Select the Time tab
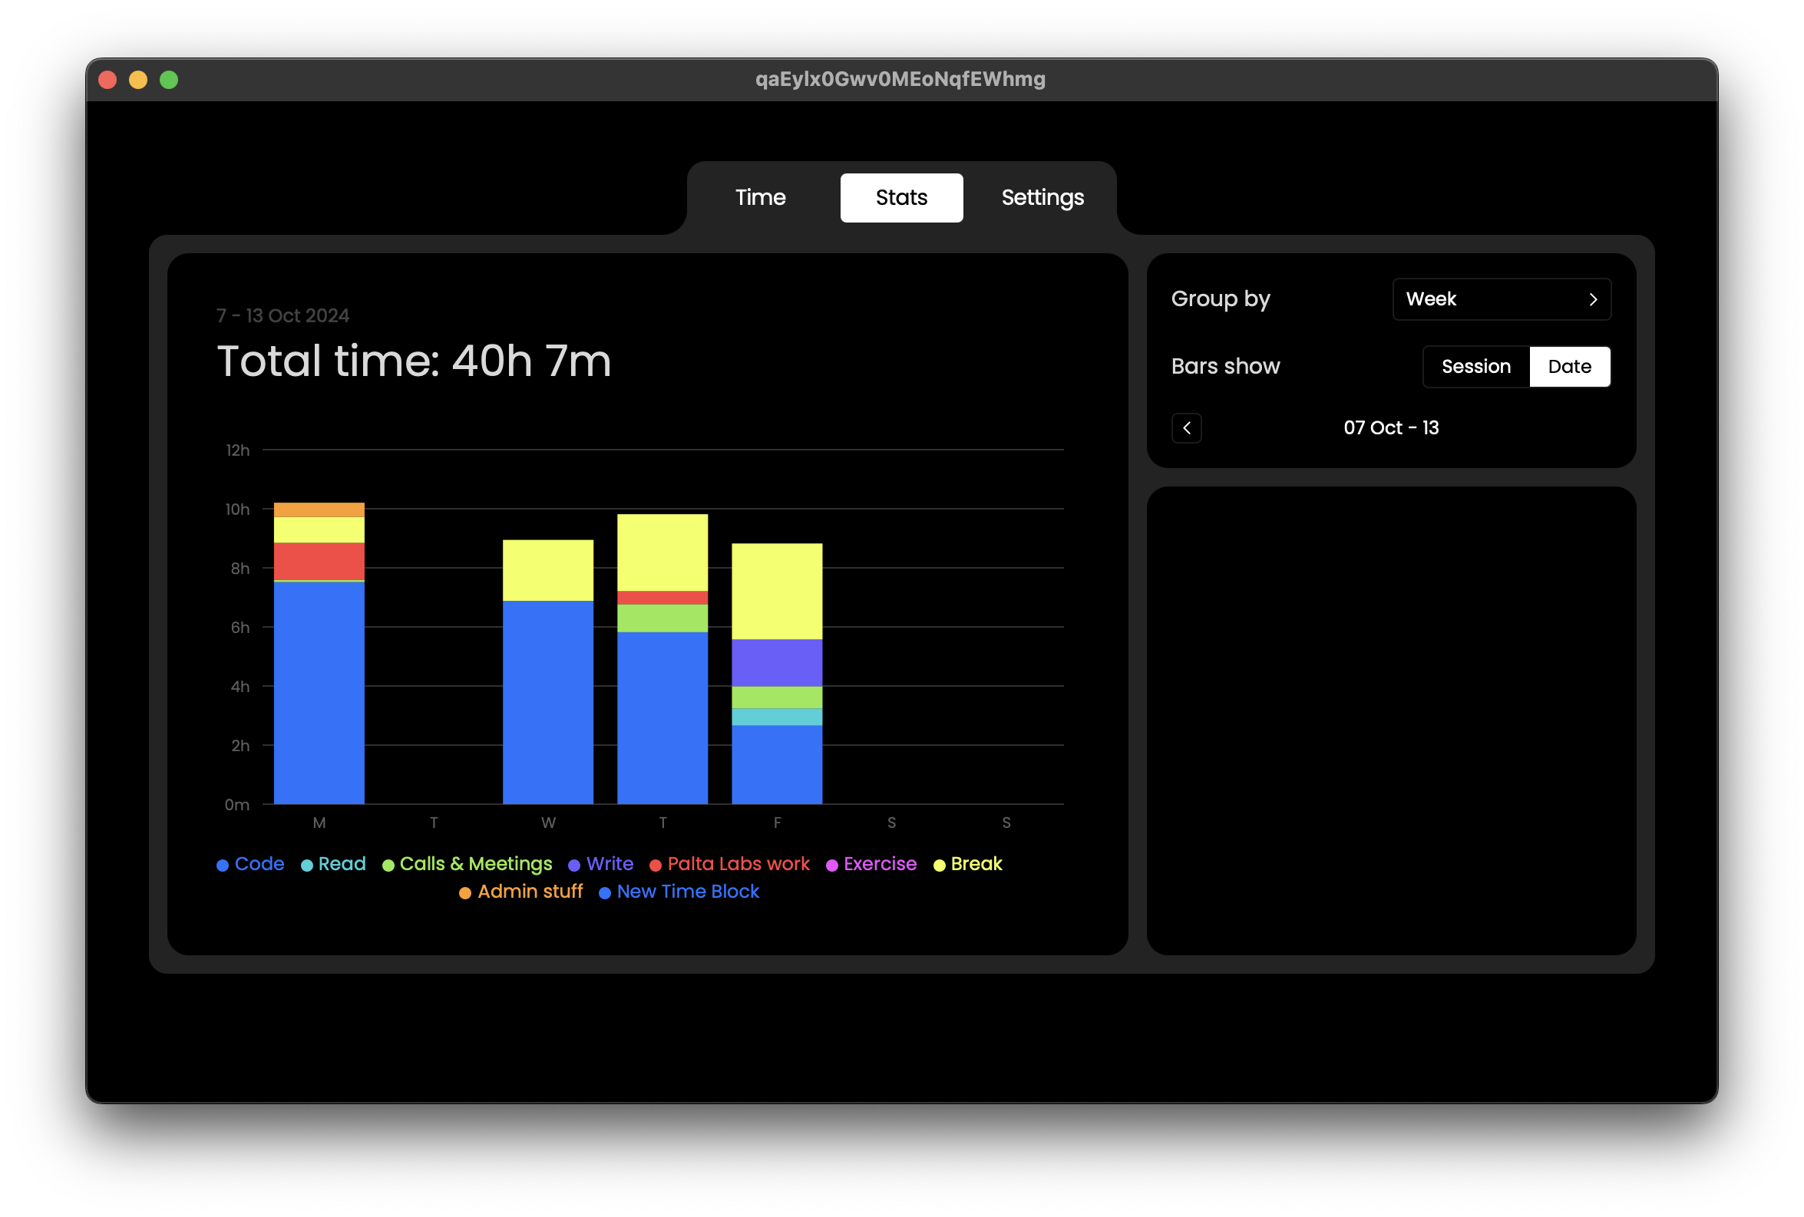Viewport: 1804px width, 1217px height. [x=759, y=197]
